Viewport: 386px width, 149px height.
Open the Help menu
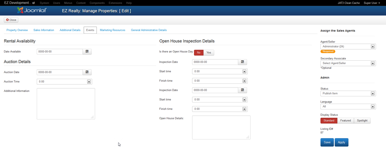coord(129,3)
